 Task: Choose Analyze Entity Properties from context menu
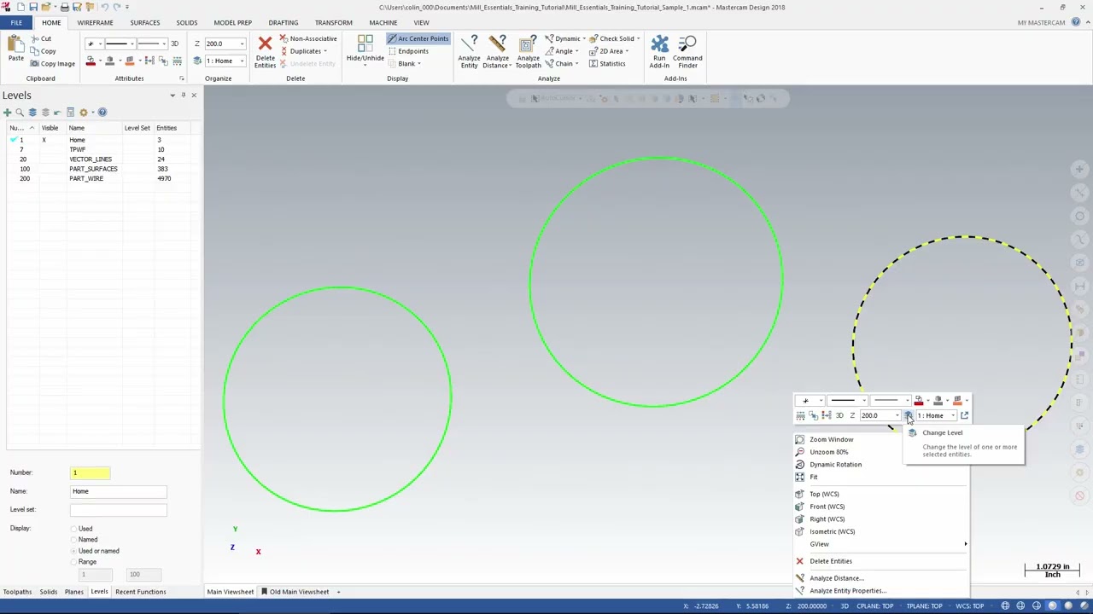coord(847,591)
